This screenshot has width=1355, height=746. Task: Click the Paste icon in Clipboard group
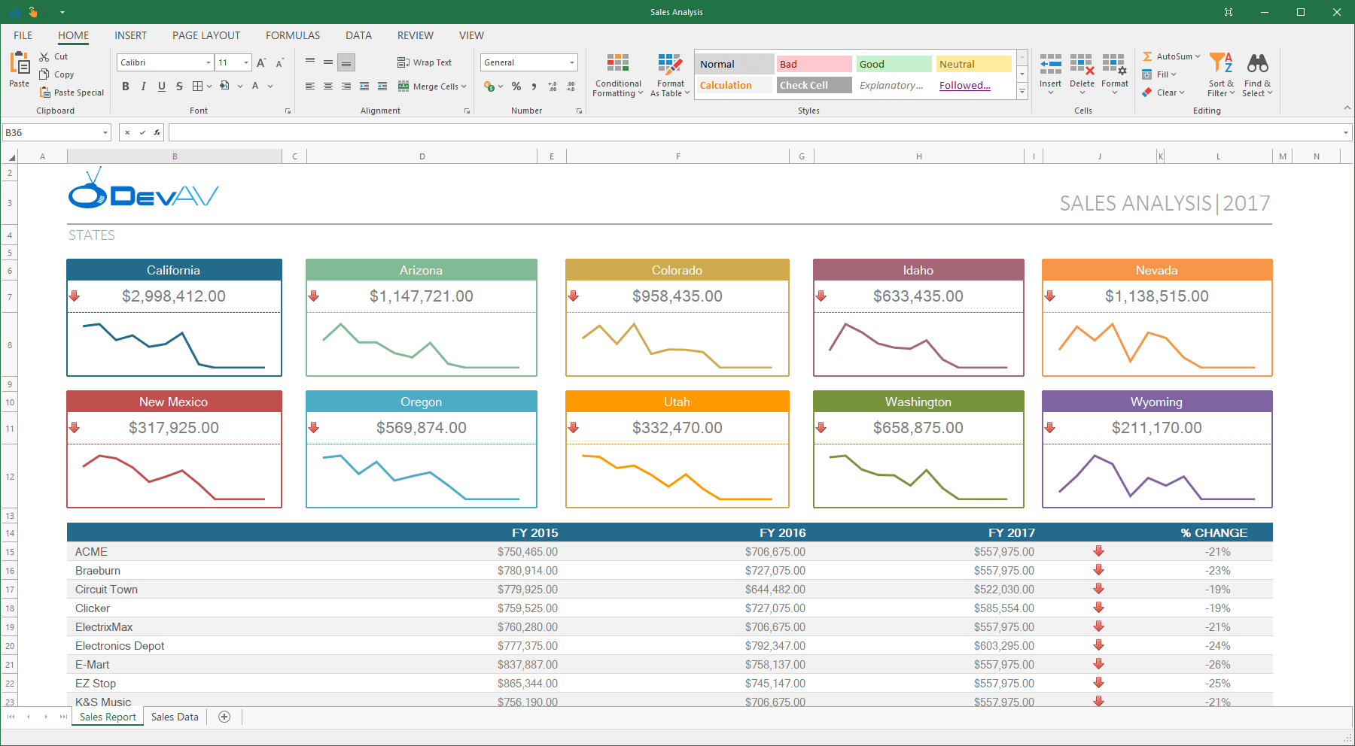20,65
